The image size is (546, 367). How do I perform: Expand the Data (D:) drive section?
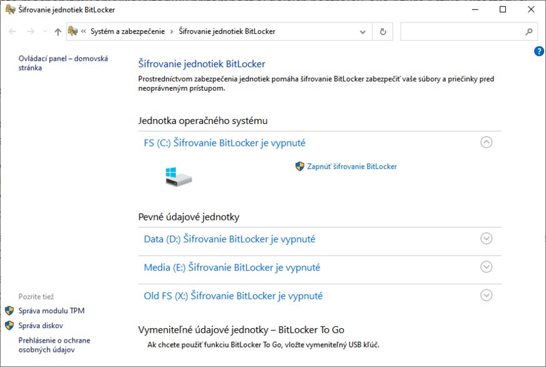[487, 239]
